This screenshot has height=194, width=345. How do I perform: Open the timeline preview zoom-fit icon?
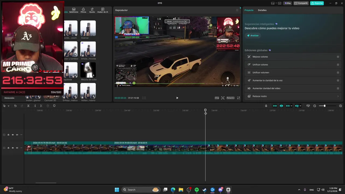point(308,106)
